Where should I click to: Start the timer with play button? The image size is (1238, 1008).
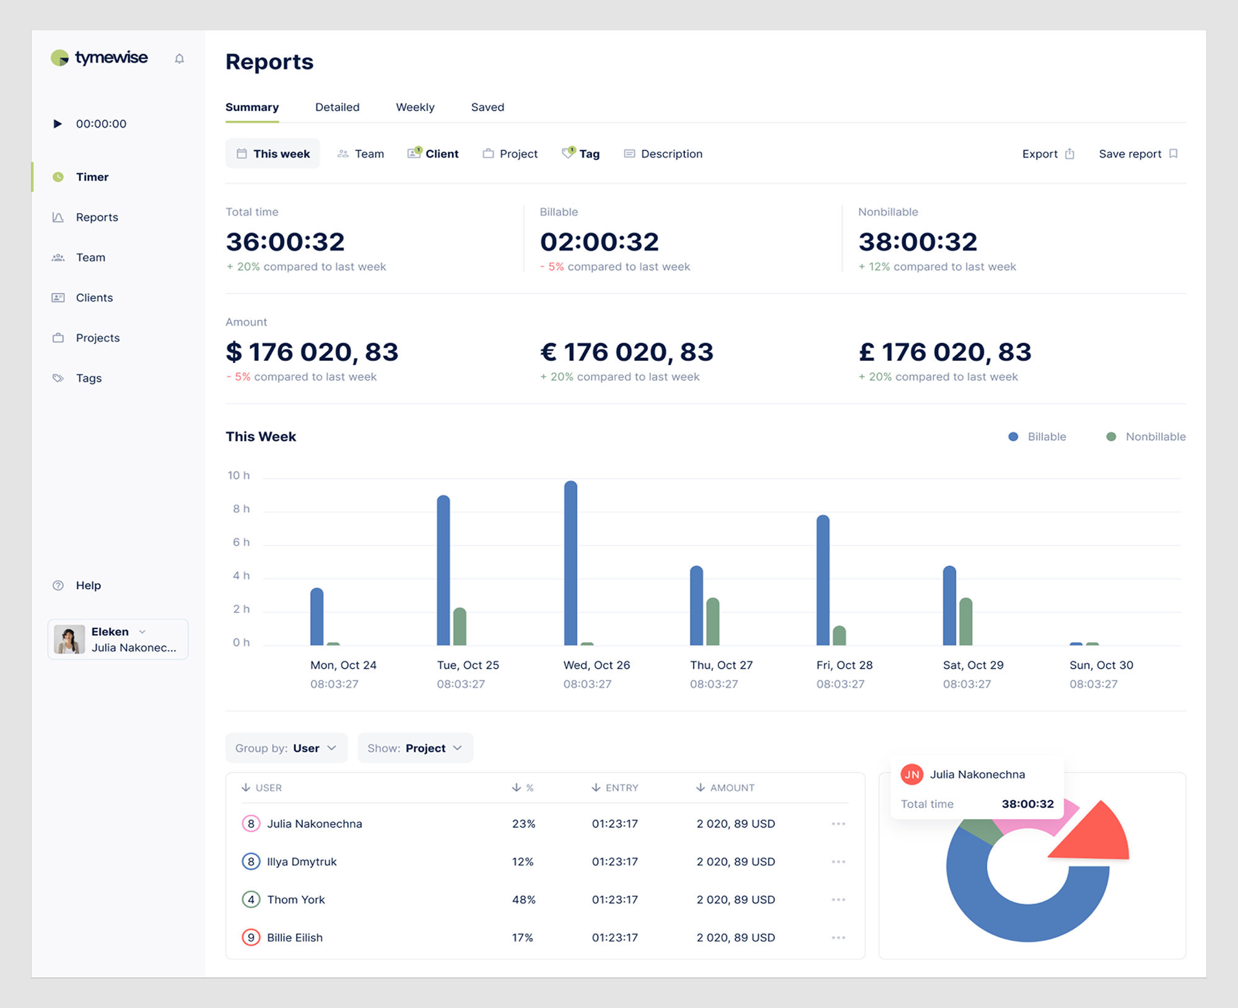point(58,124)
